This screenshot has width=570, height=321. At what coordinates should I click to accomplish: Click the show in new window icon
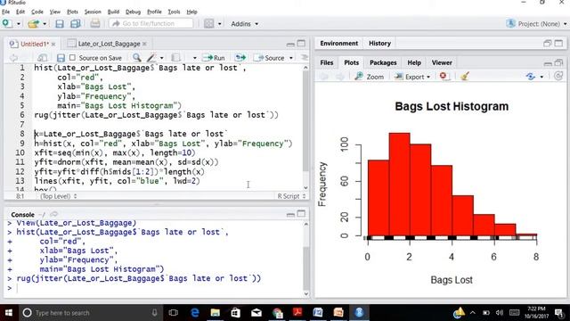click(42, 58)
